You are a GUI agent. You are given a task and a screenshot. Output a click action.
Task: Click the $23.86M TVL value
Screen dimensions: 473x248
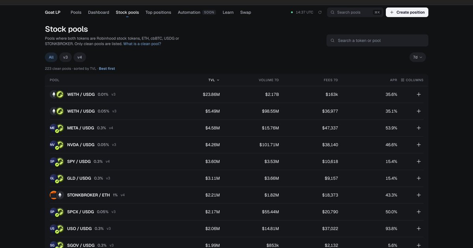(x=211, y=95)
